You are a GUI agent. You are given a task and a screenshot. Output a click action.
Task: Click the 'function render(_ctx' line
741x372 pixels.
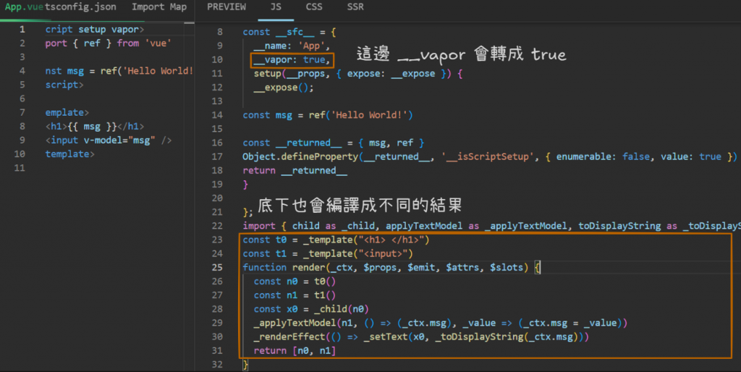pyautogui.click(x=391, y=268)
